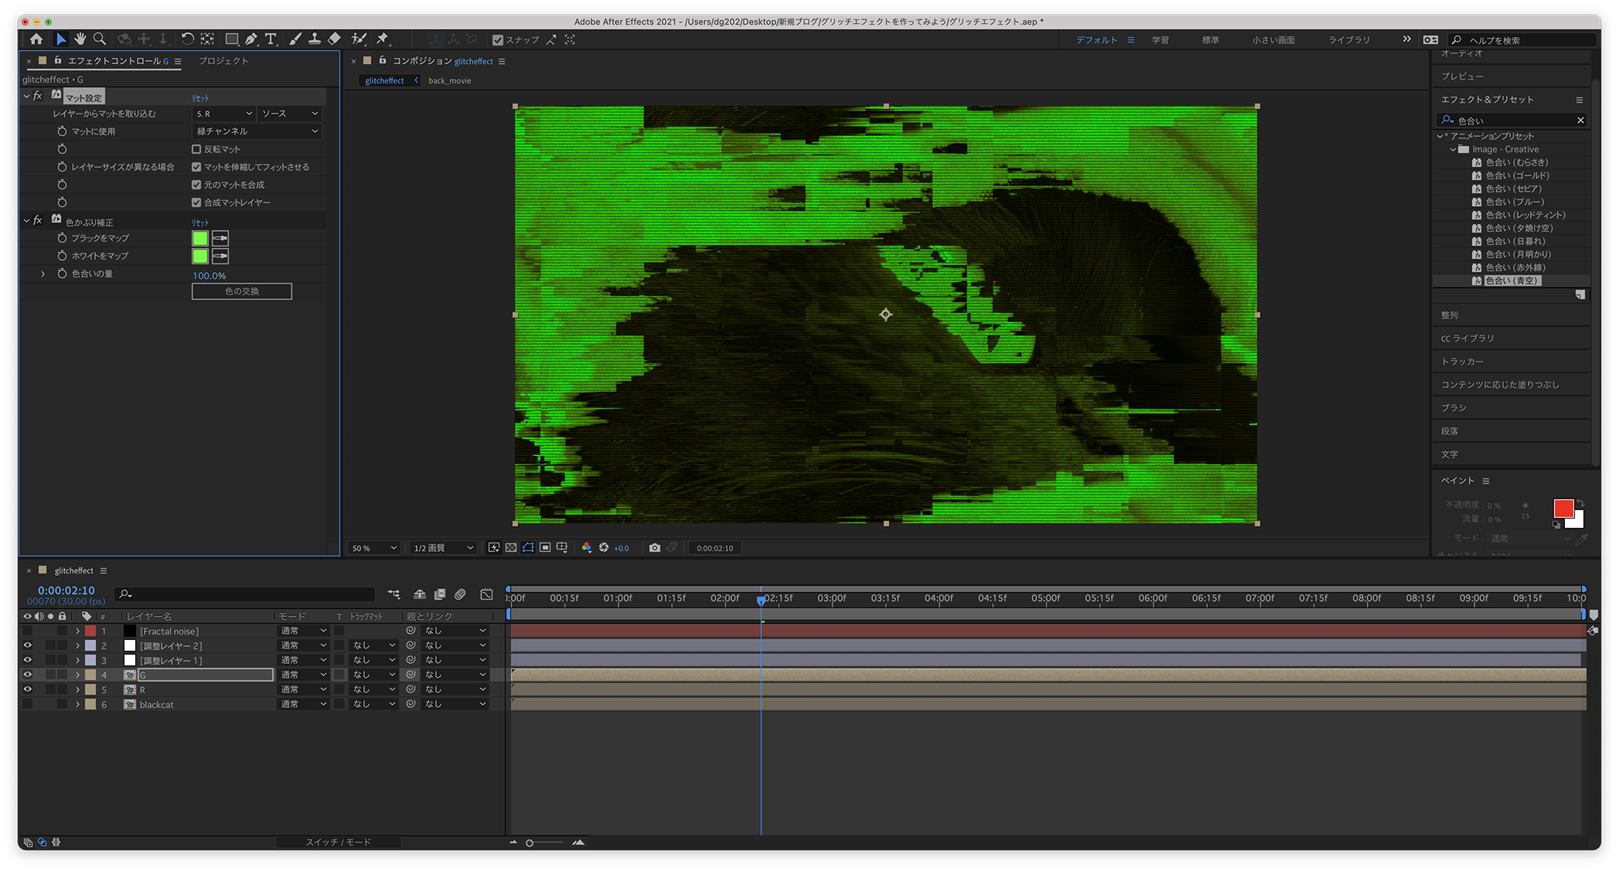This screenshot has width=1619, height=871.
Task: Open the 1/2画質 resolution dropdown
Action: coord(443,548)
